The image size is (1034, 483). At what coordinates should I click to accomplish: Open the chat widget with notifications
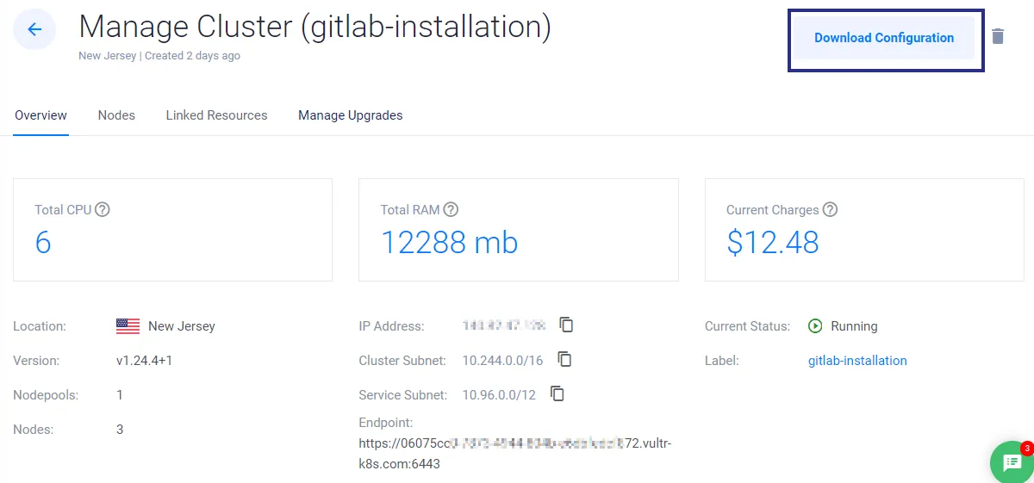1012,463
